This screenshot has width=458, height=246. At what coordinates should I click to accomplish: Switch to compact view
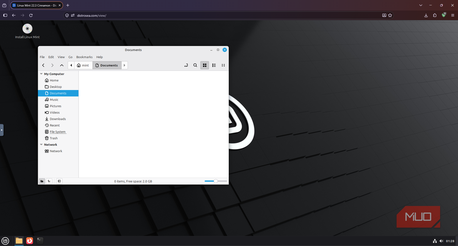[223, 65]
